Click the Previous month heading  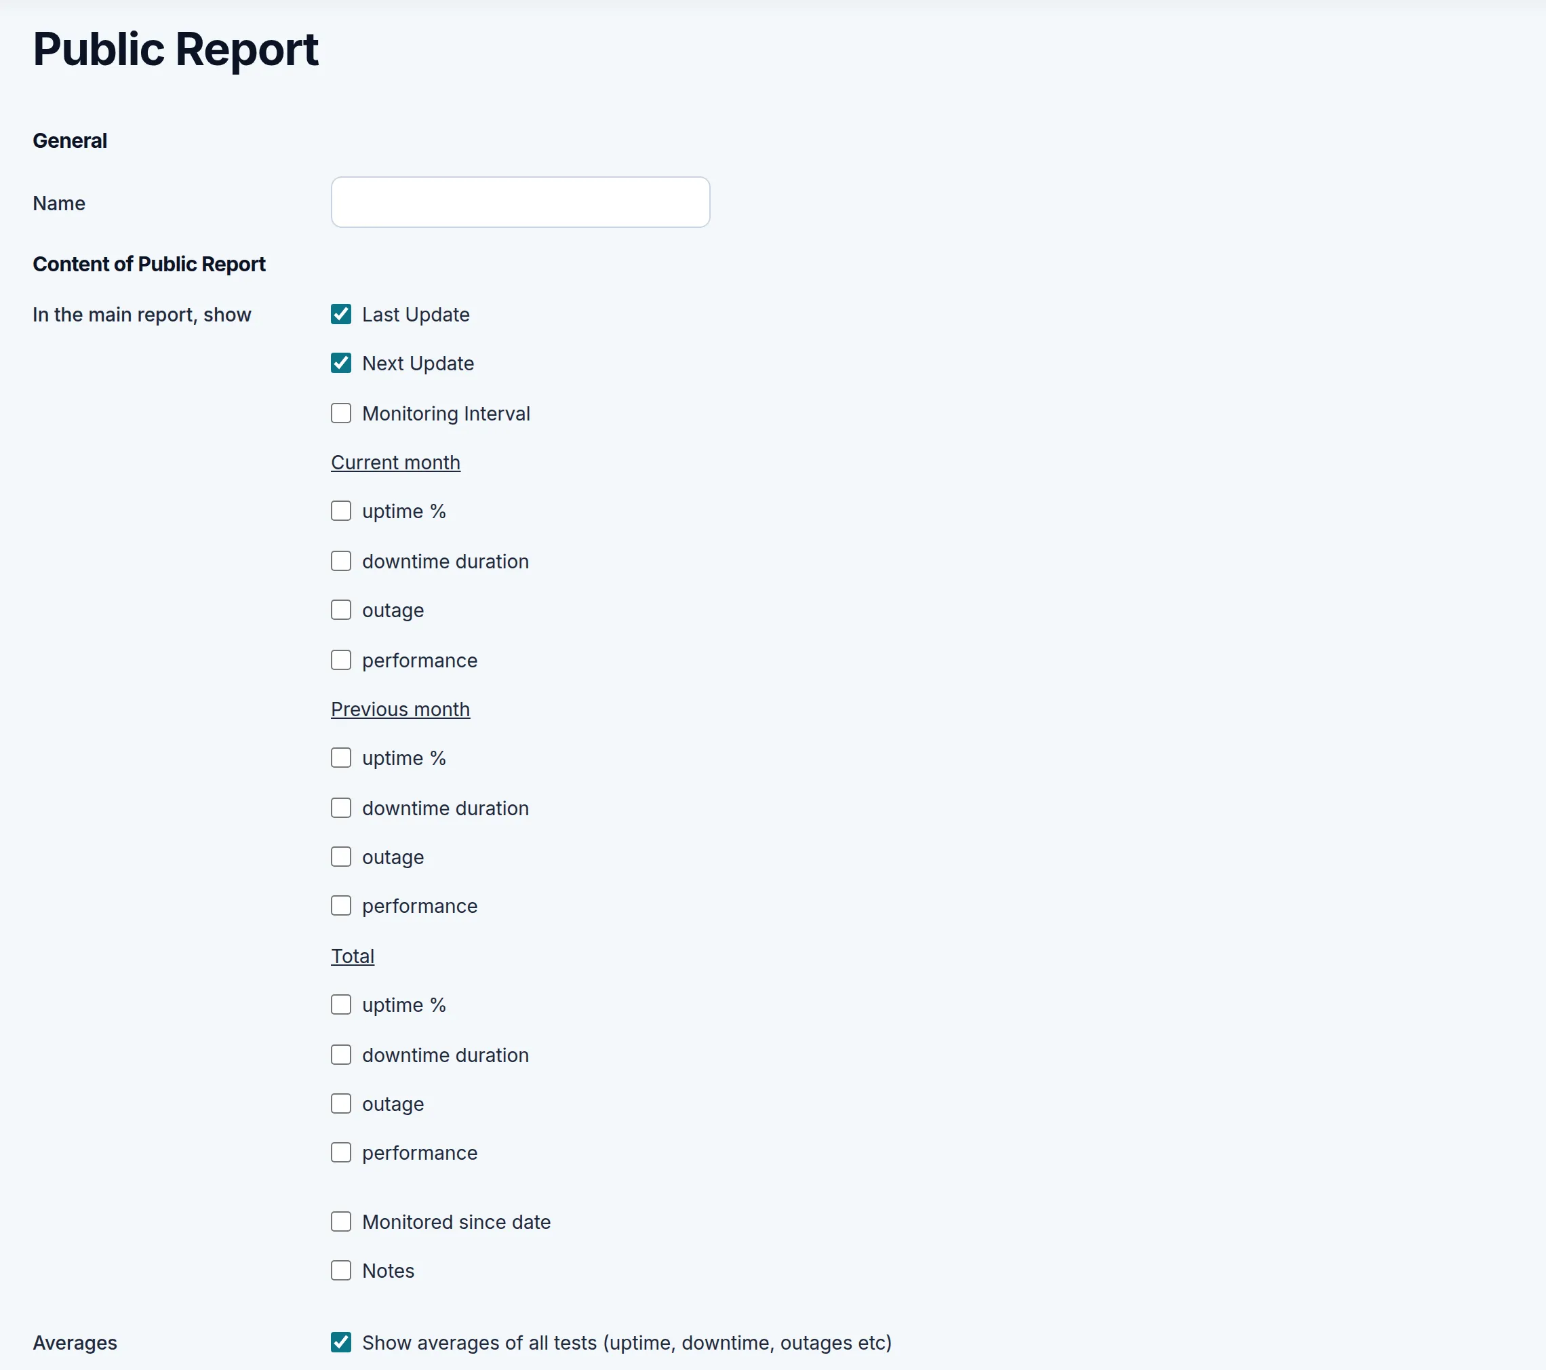coord(400,709)
